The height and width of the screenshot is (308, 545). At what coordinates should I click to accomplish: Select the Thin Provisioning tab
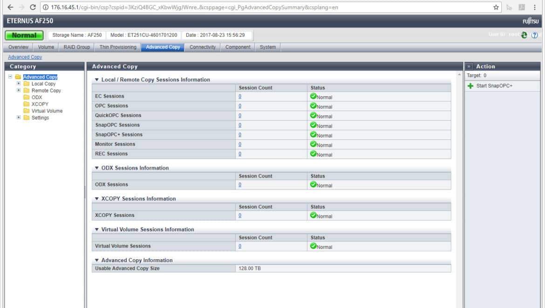[x=118, y=47]
